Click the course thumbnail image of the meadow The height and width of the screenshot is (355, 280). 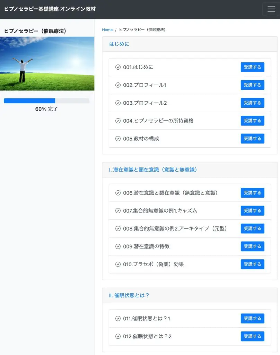(47, 63)
